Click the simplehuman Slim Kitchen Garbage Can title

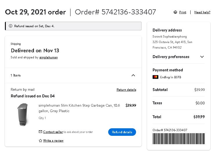point(79,108)
